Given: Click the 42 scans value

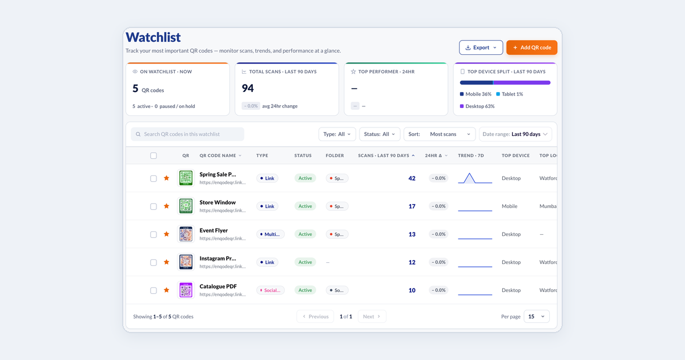Looking at the screenshot, I should tap(412, 178).
